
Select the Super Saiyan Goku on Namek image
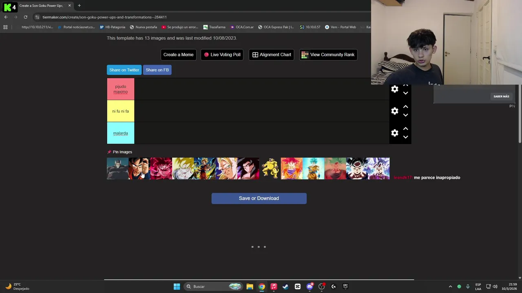(x=183, y=168)
